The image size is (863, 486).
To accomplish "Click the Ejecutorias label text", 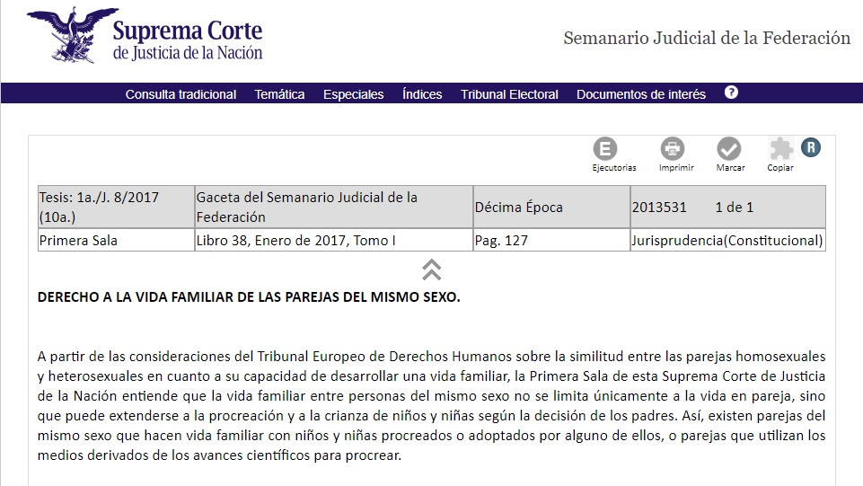I will point(614,168).
